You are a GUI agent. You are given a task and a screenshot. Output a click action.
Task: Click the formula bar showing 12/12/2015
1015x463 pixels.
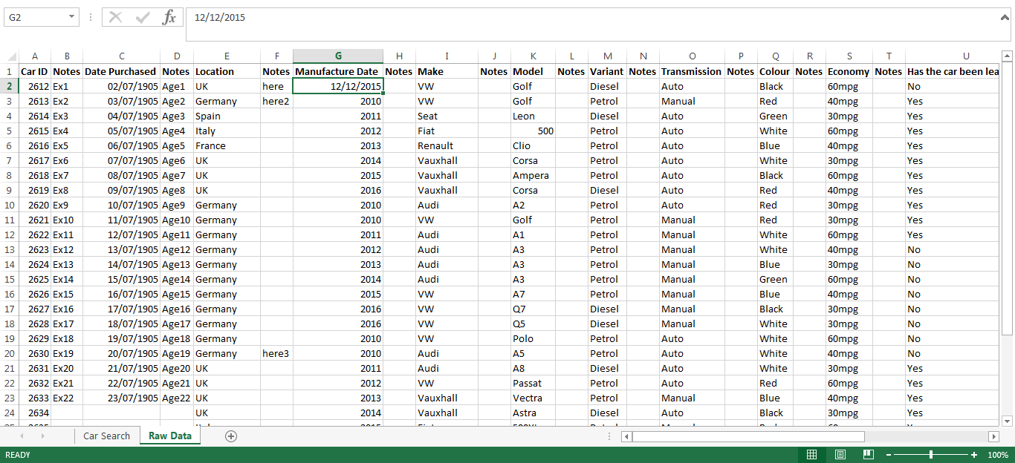[x=591, y=24]
